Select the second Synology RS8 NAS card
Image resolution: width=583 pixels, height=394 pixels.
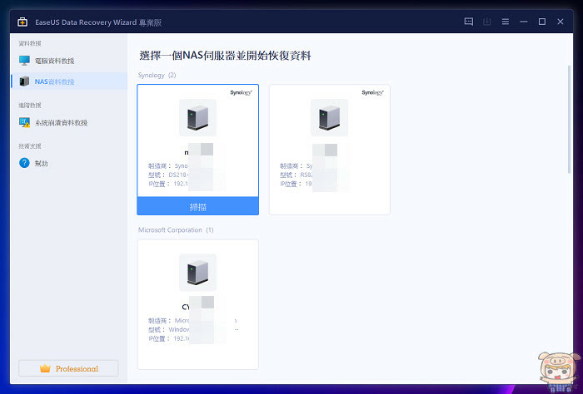(x=330, y=150)
